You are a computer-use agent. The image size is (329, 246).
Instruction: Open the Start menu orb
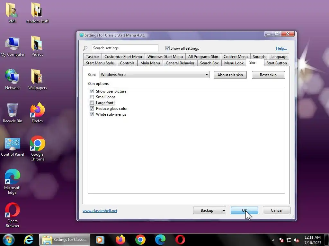8,240
